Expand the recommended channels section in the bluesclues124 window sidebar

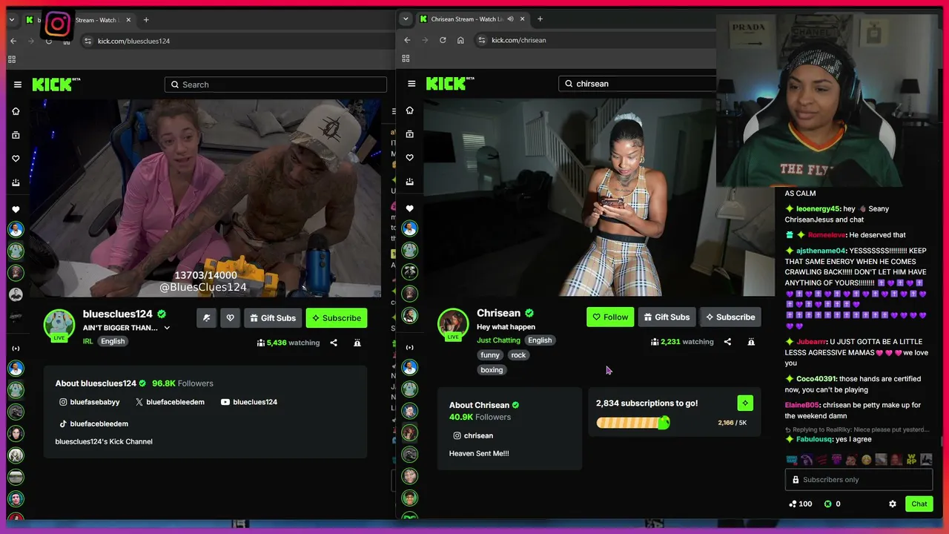(16, 348)
